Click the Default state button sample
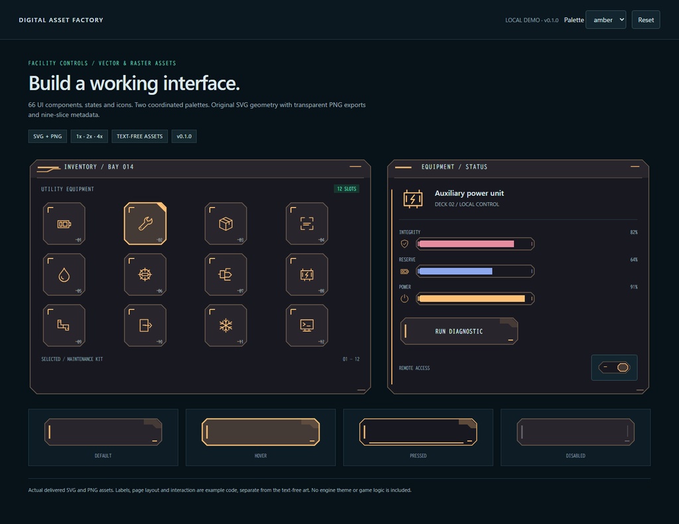This screenshot has height=524, width=679. [x=103, y=432]
